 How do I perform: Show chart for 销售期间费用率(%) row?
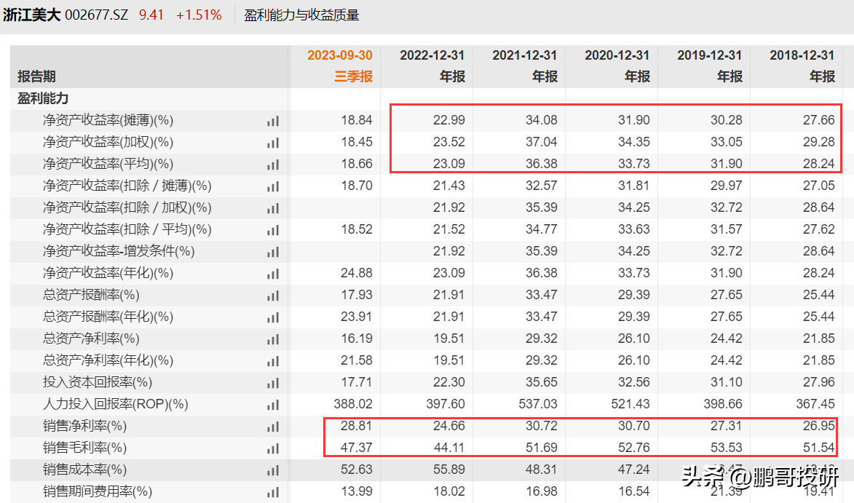pos(273,492)
